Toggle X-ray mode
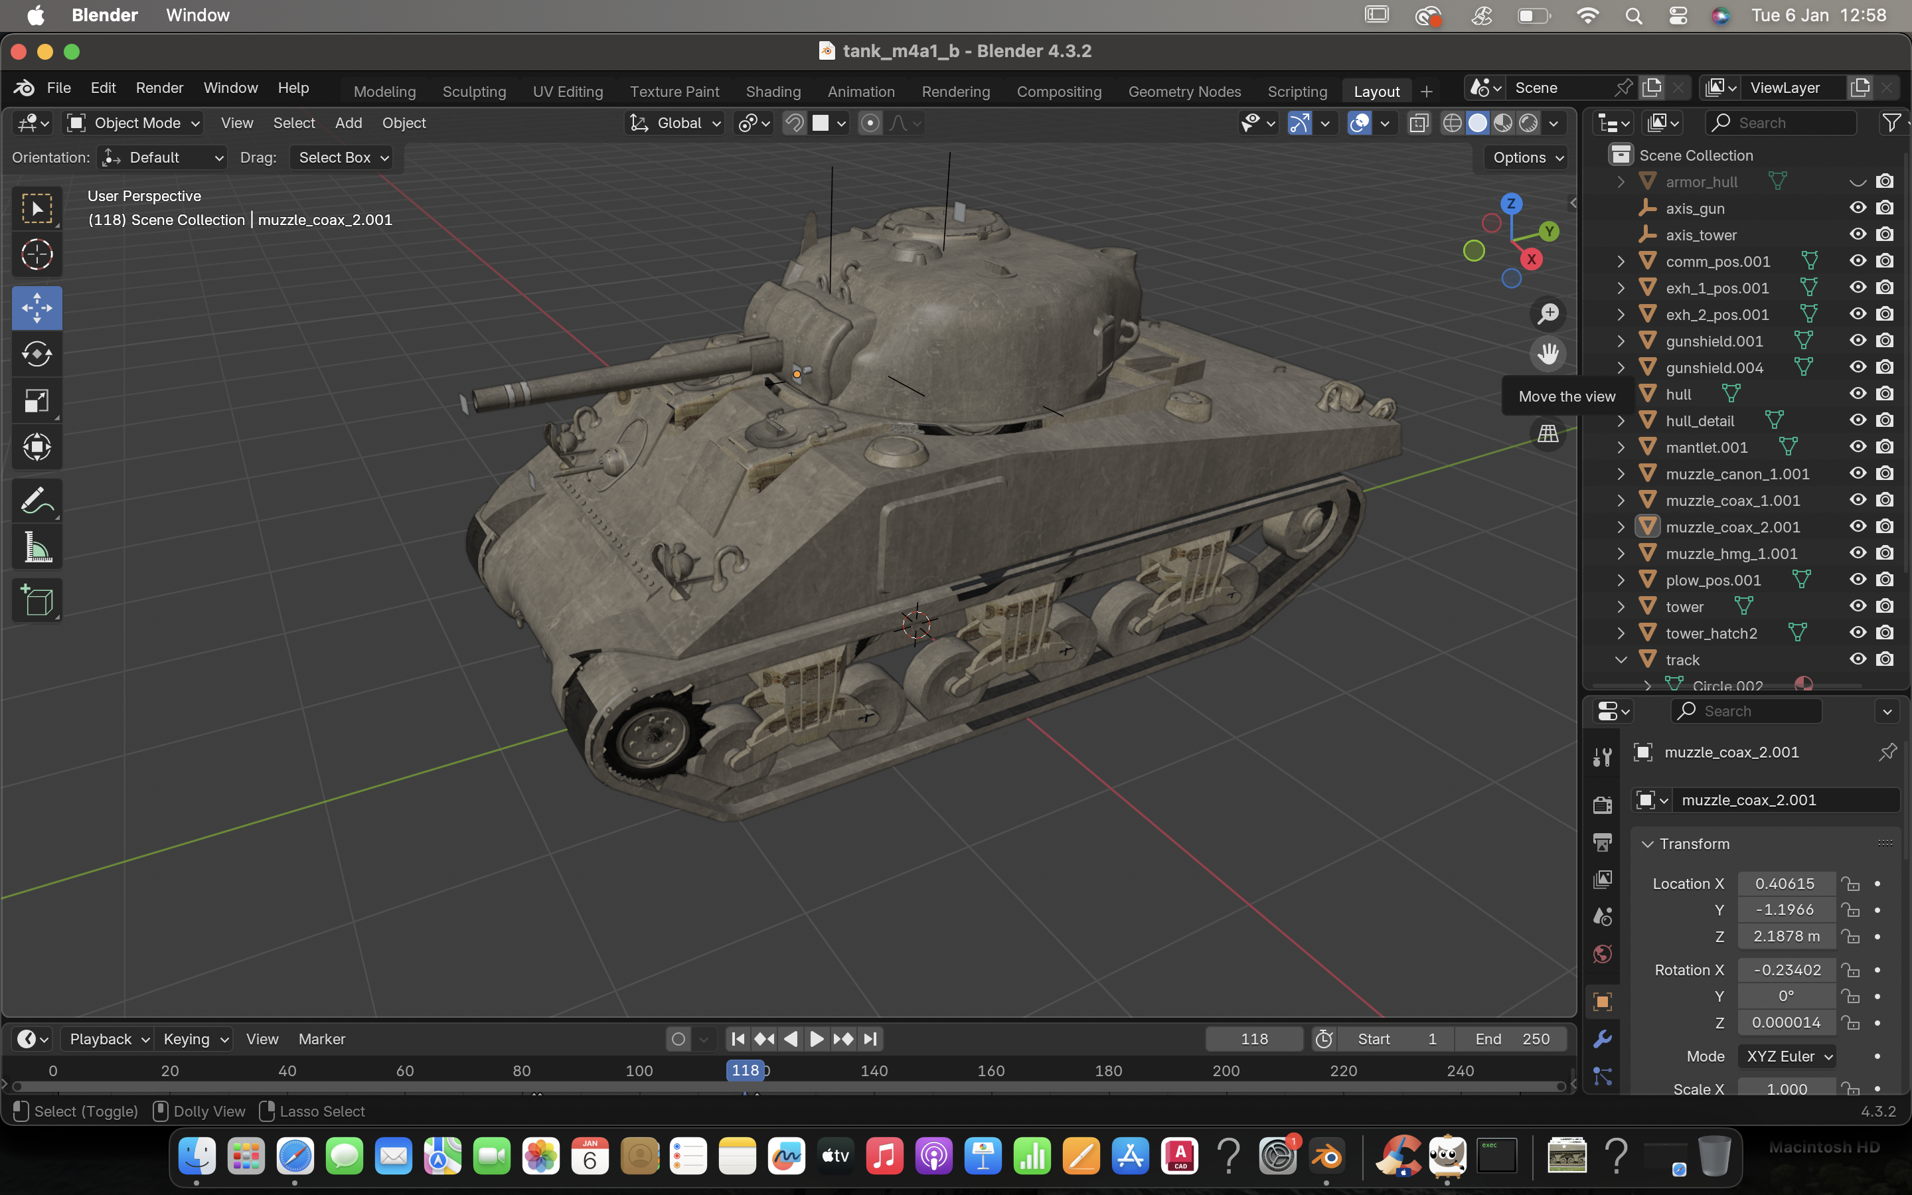The height and width of the screenshot is (1195, 1912). pos(1419,123)
